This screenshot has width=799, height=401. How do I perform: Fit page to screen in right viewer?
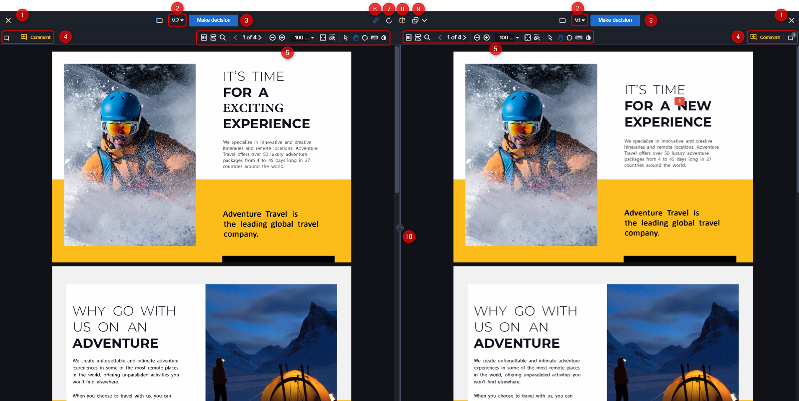pos(528,37)
